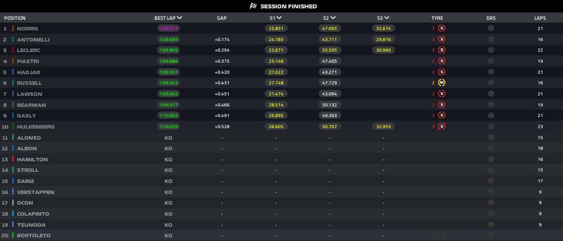Click the DRS indicator for Verstappen
The width and height of the screenshot is (563, 241).
pos(491,192)
